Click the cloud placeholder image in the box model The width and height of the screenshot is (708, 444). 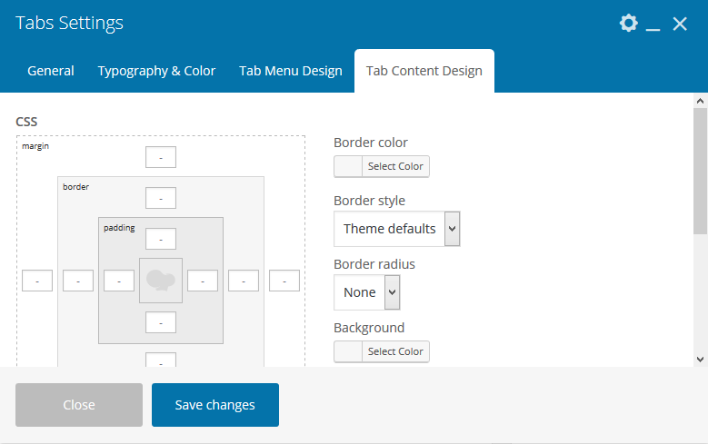point(161,281)
